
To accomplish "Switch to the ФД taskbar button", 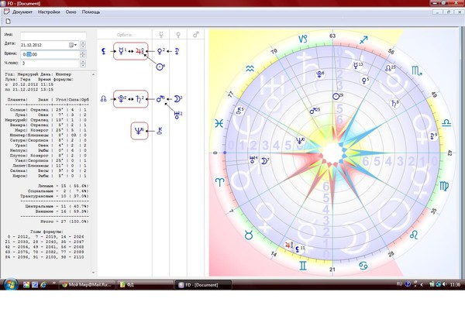I will pyautogui.click(x=145, y=285).
